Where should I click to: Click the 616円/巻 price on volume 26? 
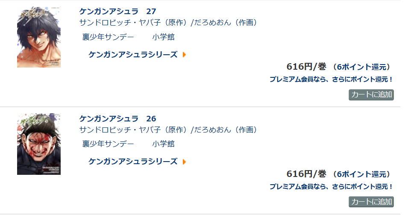tap(306, 174)
